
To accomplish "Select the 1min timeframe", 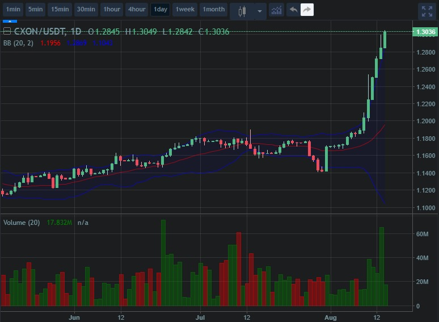I will (13, 10).
